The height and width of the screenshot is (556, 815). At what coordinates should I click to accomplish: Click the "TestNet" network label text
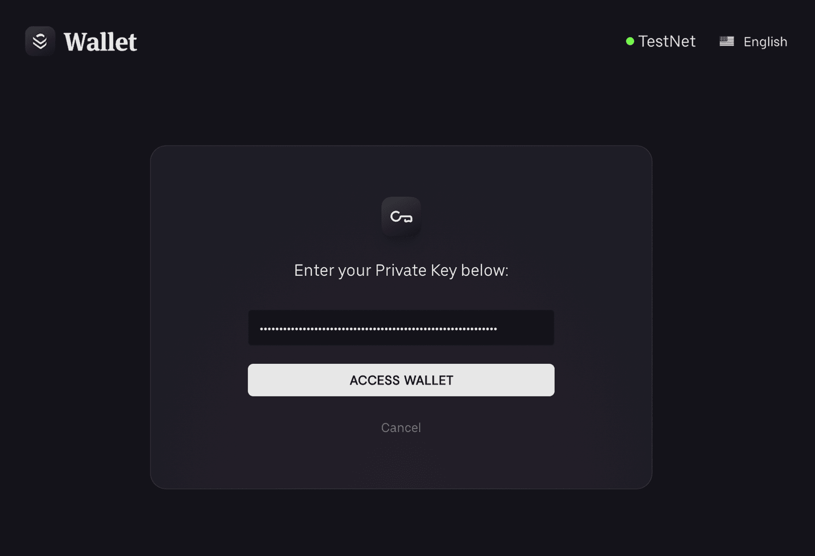tap(667, 41)
